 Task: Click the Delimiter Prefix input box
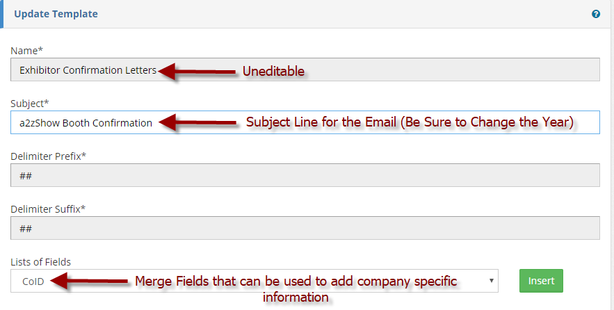[305, 175]
